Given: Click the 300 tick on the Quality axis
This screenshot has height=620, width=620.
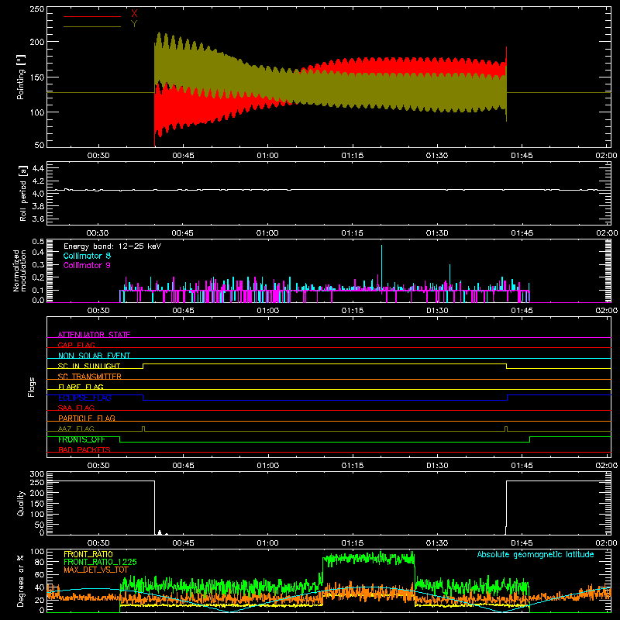Looking at the screenshot, I should (x=36, y=474).
